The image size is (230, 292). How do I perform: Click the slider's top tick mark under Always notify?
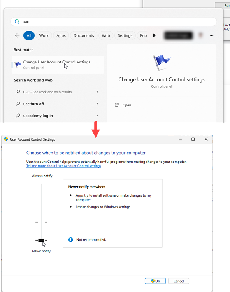(41, 186)
